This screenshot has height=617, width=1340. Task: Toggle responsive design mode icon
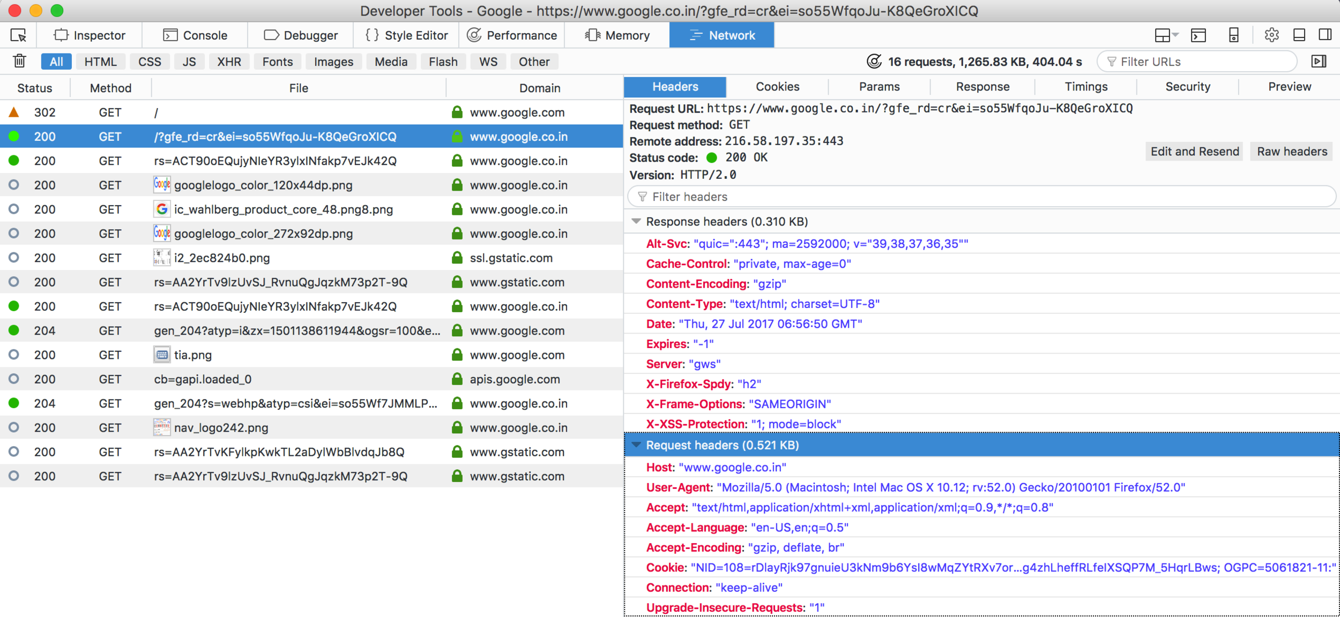tap(1233, 35)
